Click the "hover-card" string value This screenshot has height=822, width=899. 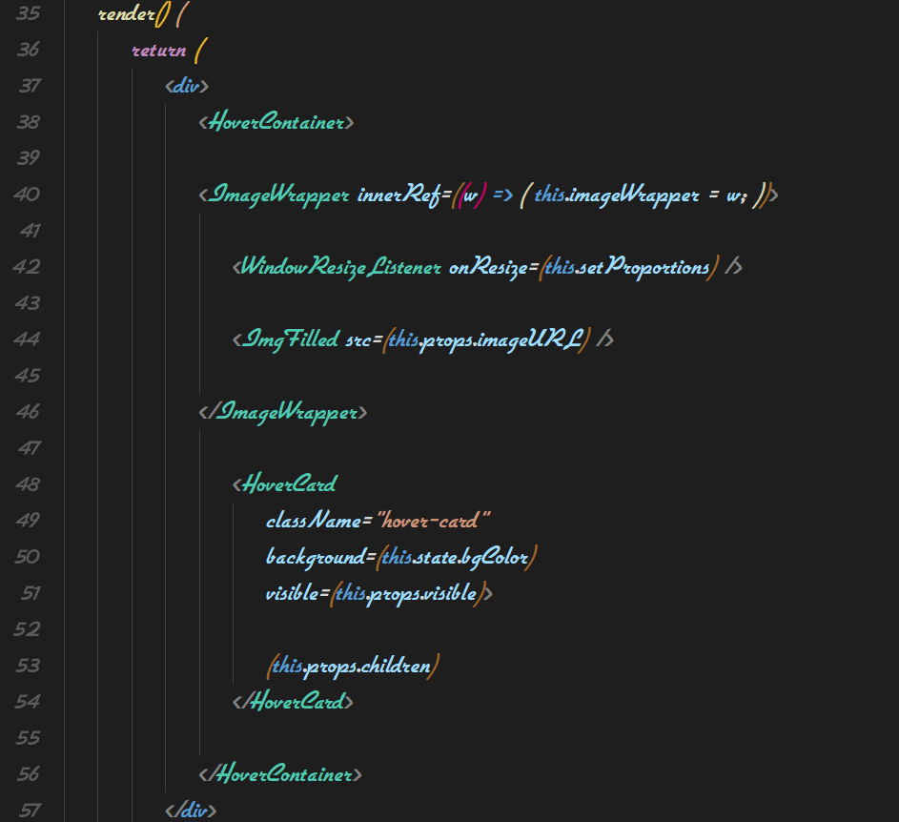[434, 521]
